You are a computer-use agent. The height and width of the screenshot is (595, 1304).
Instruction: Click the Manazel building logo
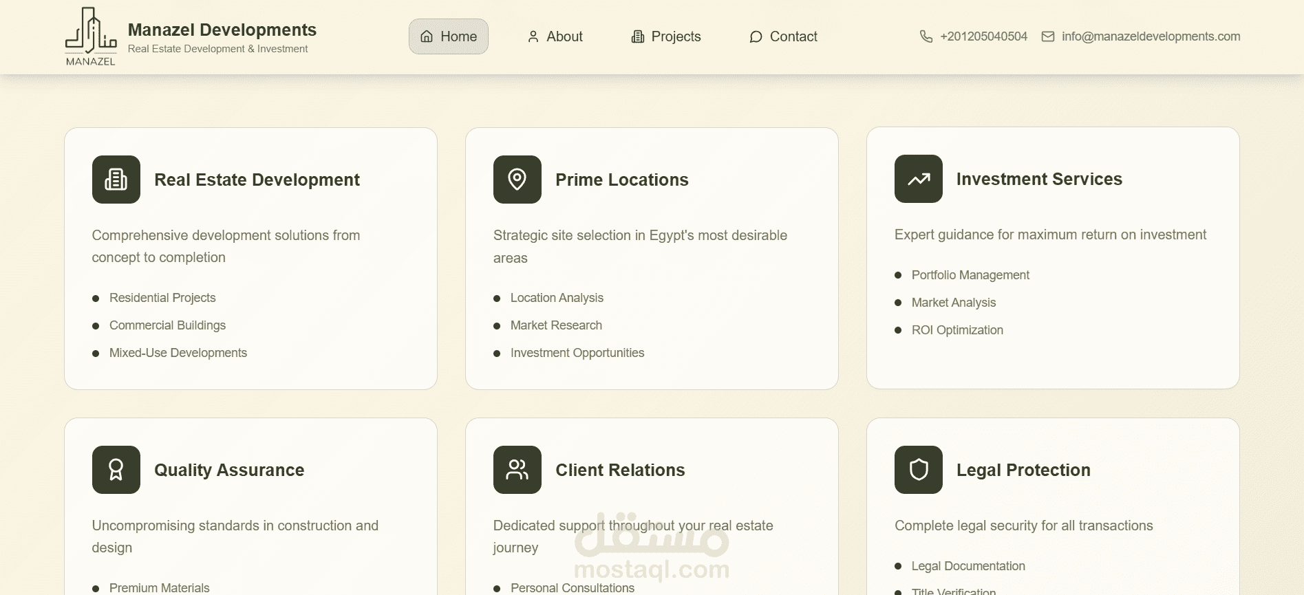91,36
